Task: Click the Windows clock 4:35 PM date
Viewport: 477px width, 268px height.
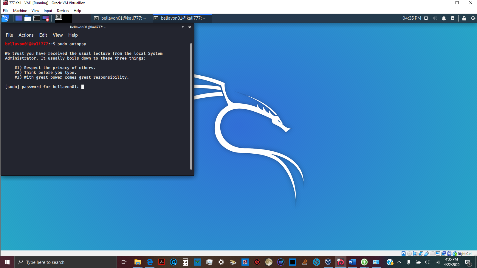Action: pyautogui.click(x=451, y=262)
